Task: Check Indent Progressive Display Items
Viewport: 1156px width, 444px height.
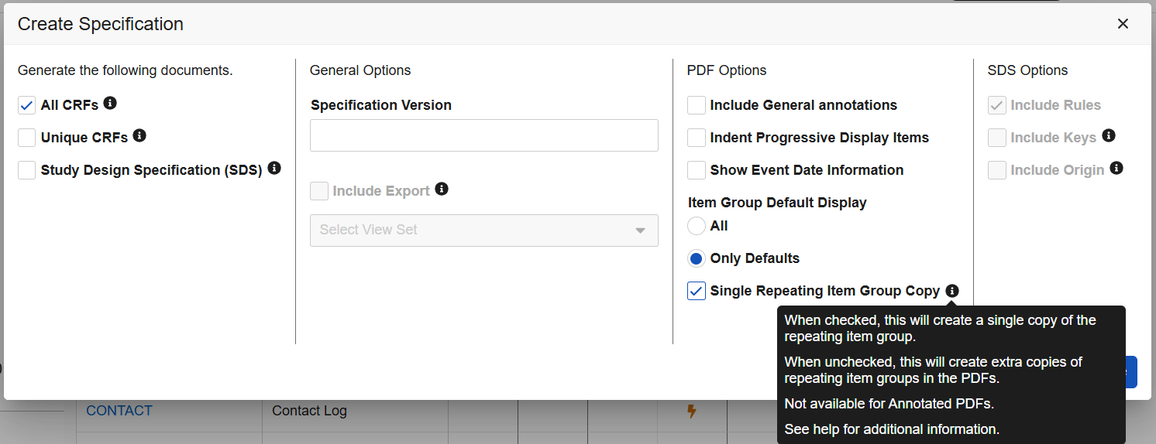Action: pyautogui.click(x=697, y=138)
